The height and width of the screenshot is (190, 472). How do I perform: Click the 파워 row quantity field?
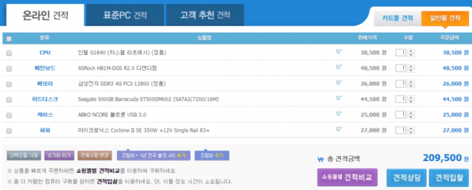click(401, 130)
